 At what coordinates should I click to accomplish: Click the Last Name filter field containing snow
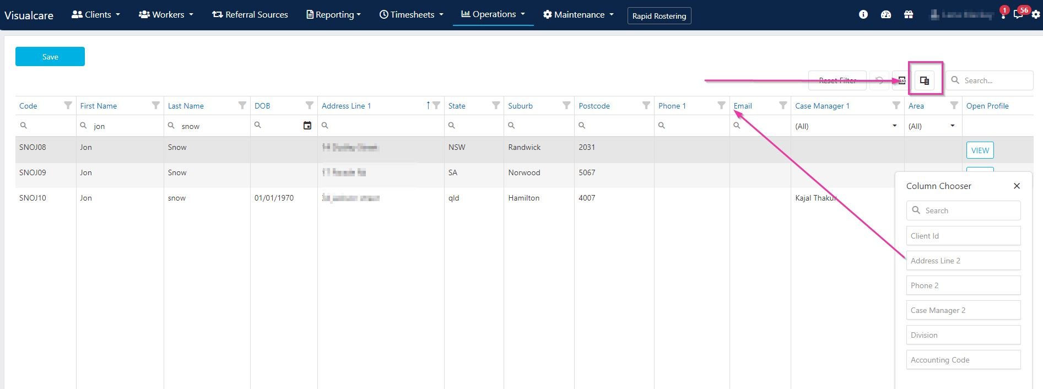pyautogui.click(x=207, y=126)
